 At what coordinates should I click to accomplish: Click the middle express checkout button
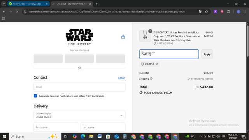(79, 59)
